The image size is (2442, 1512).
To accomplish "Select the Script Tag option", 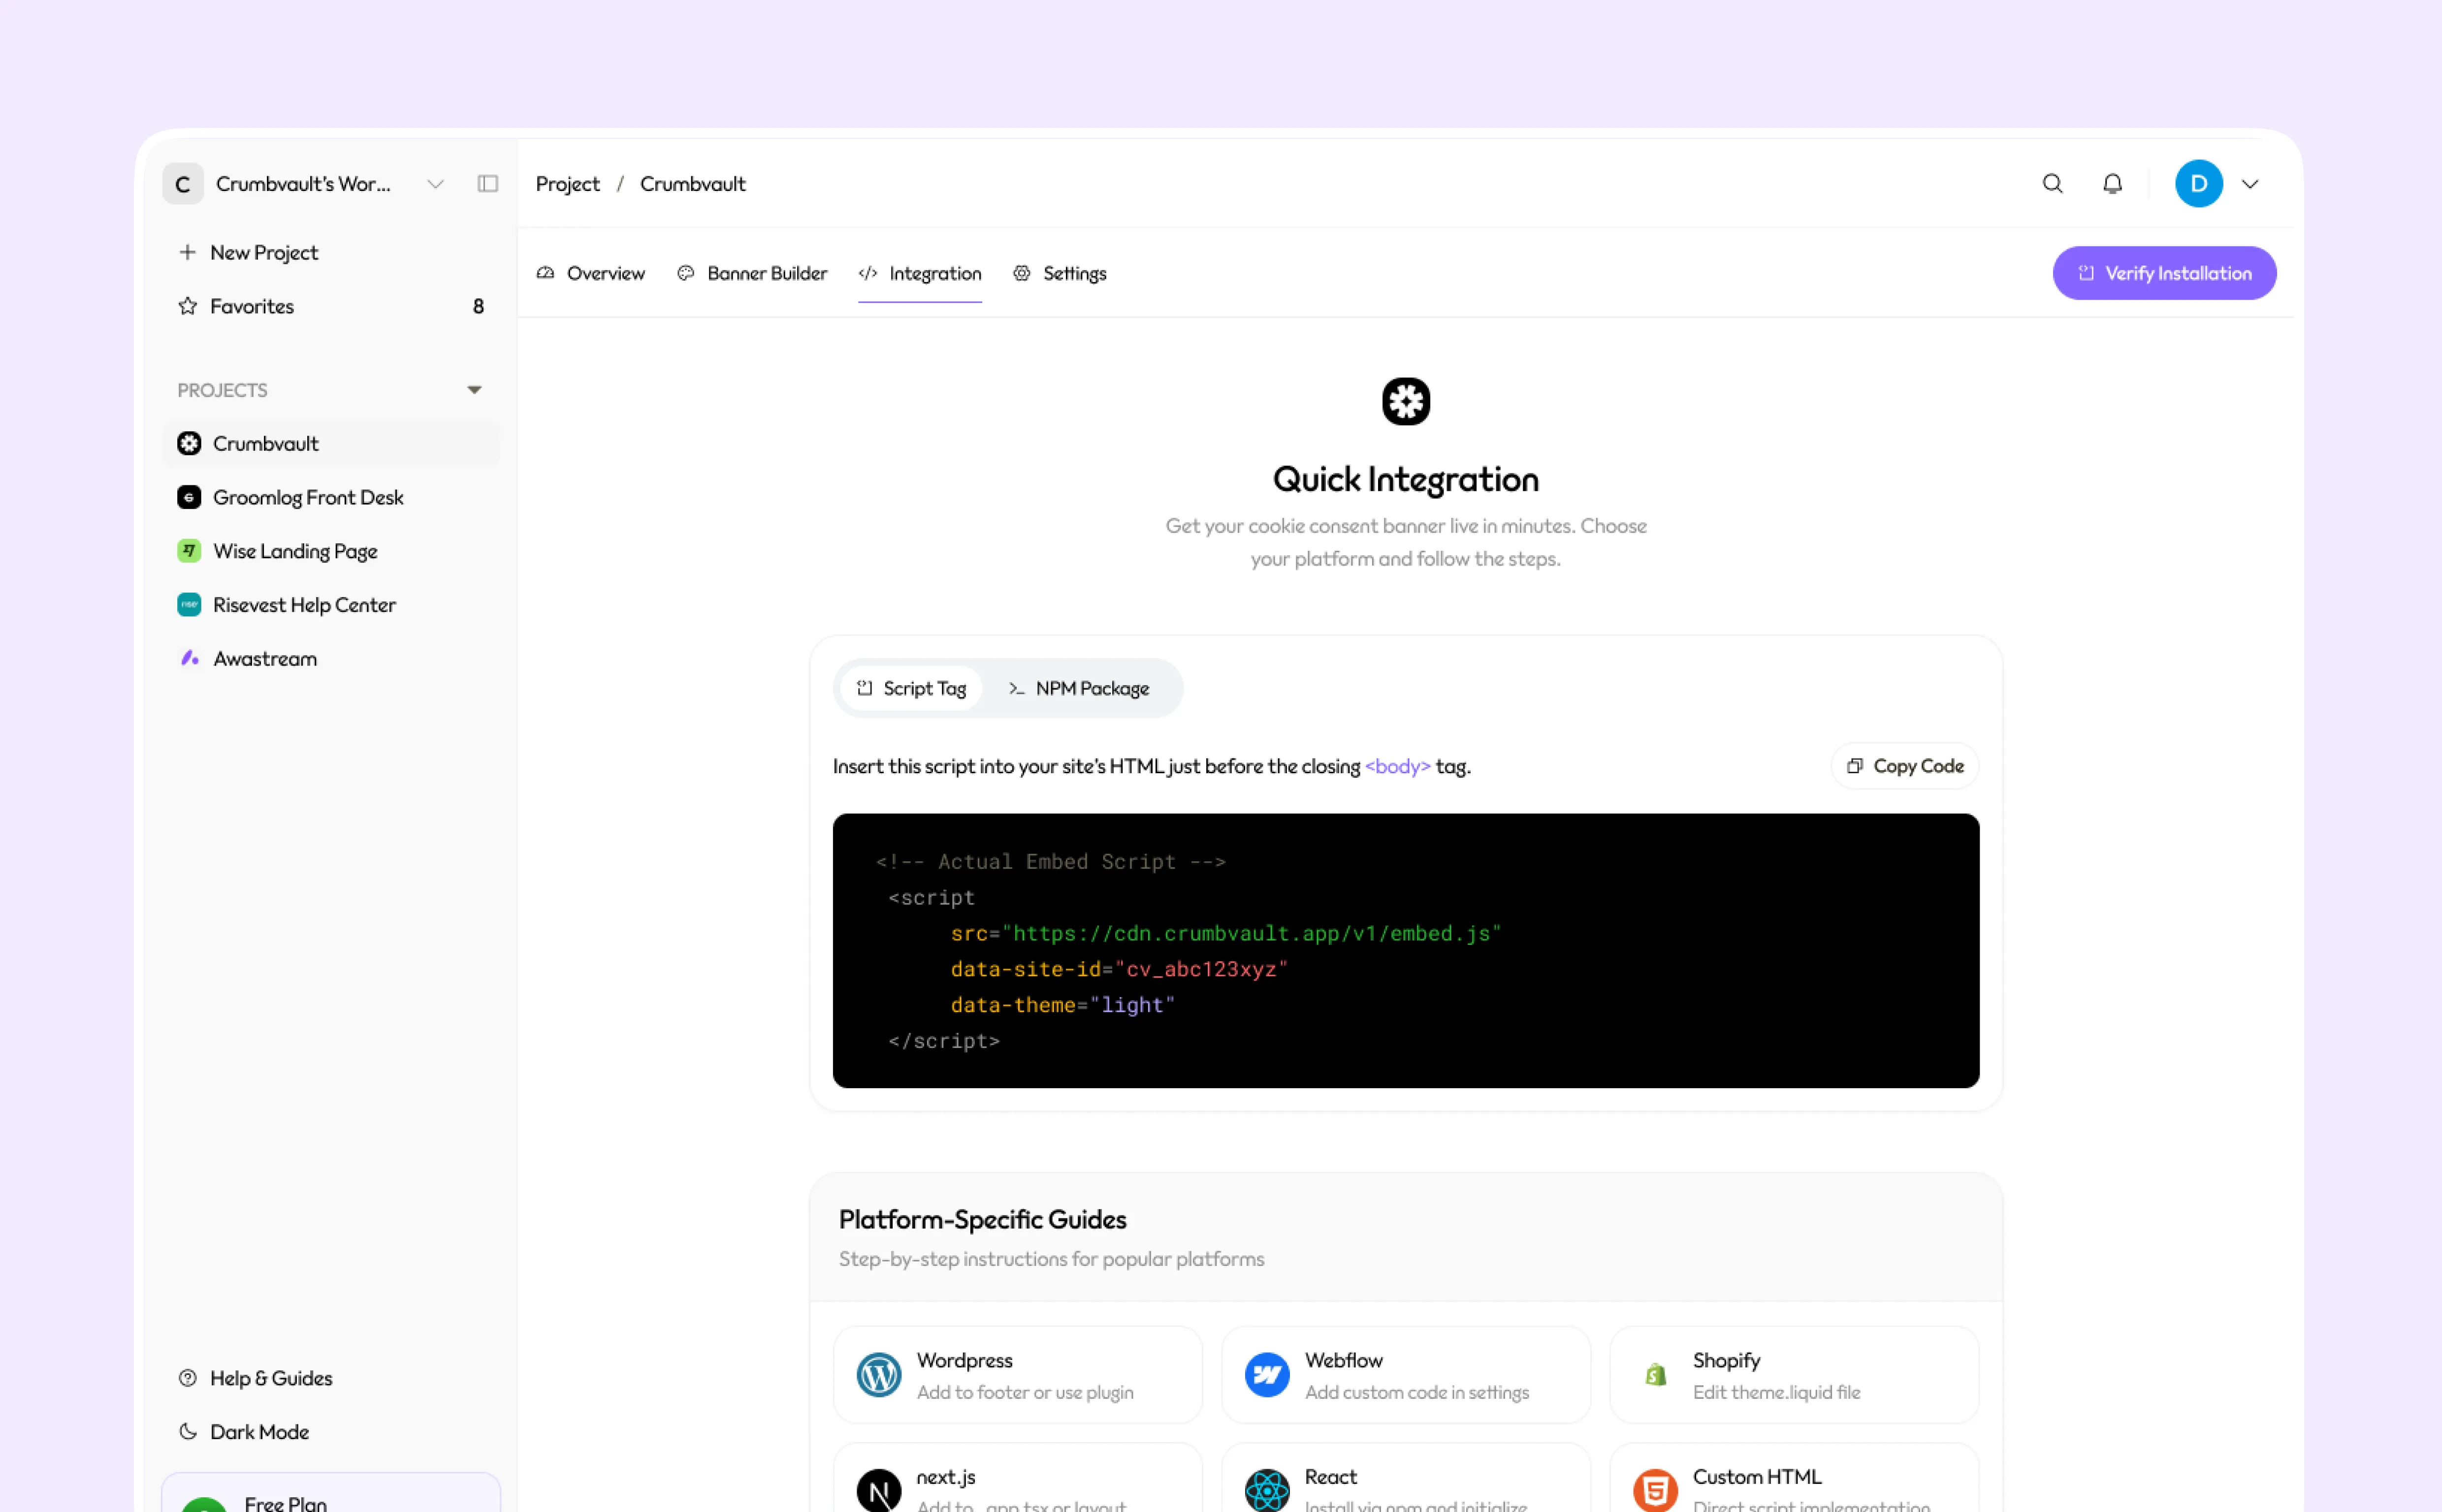I will [x=911, y=688].
